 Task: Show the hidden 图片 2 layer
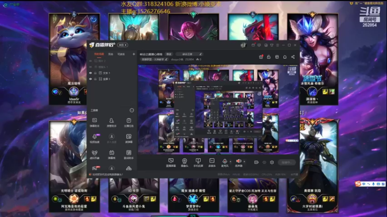[90, 61]
